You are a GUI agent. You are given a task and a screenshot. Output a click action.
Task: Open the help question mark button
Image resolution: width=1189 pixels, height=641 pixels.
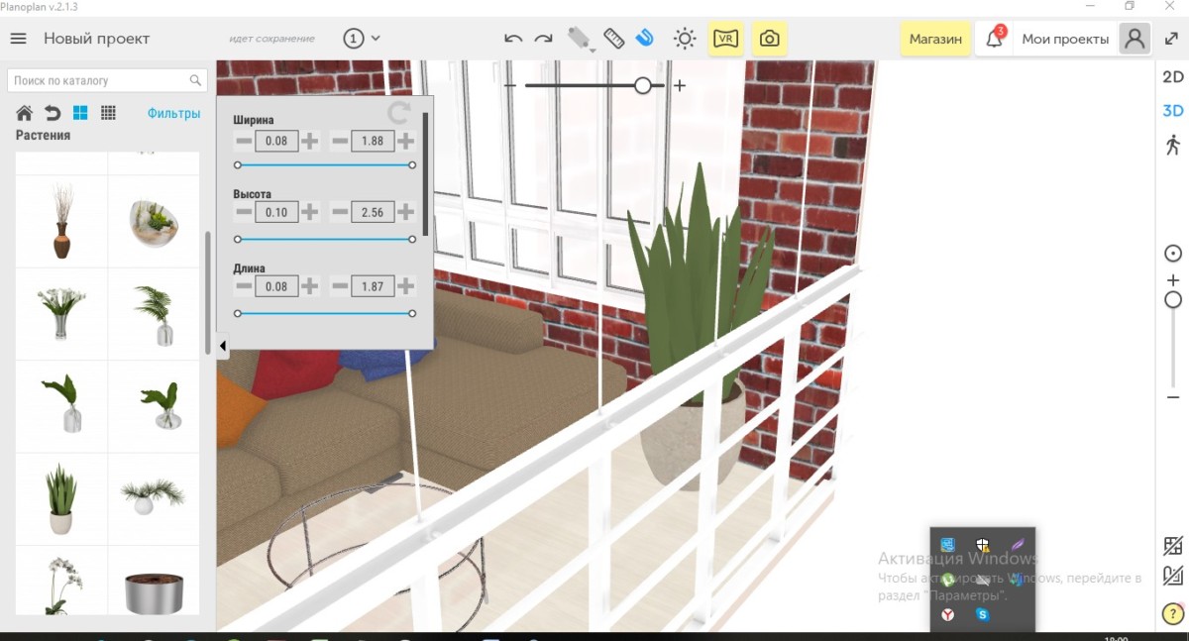[x=1172, y=614]
